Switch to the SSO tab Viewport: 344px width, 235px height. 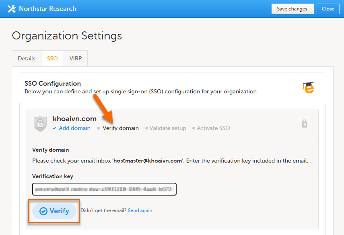click(52, 58)
